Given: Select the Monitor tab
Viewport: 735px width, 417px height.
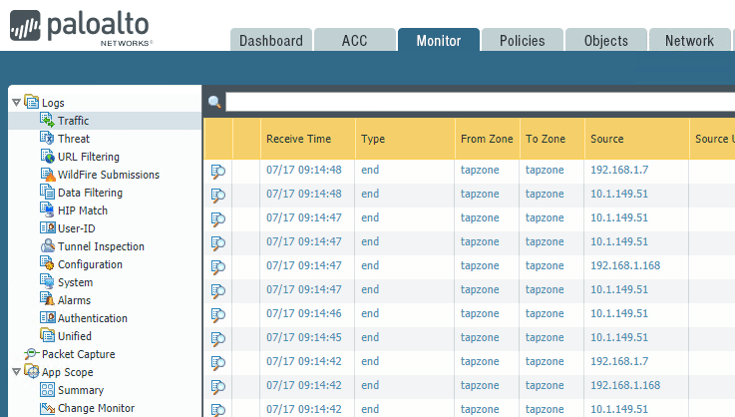Looking at the screenshot, I should (x=438, y=40).
